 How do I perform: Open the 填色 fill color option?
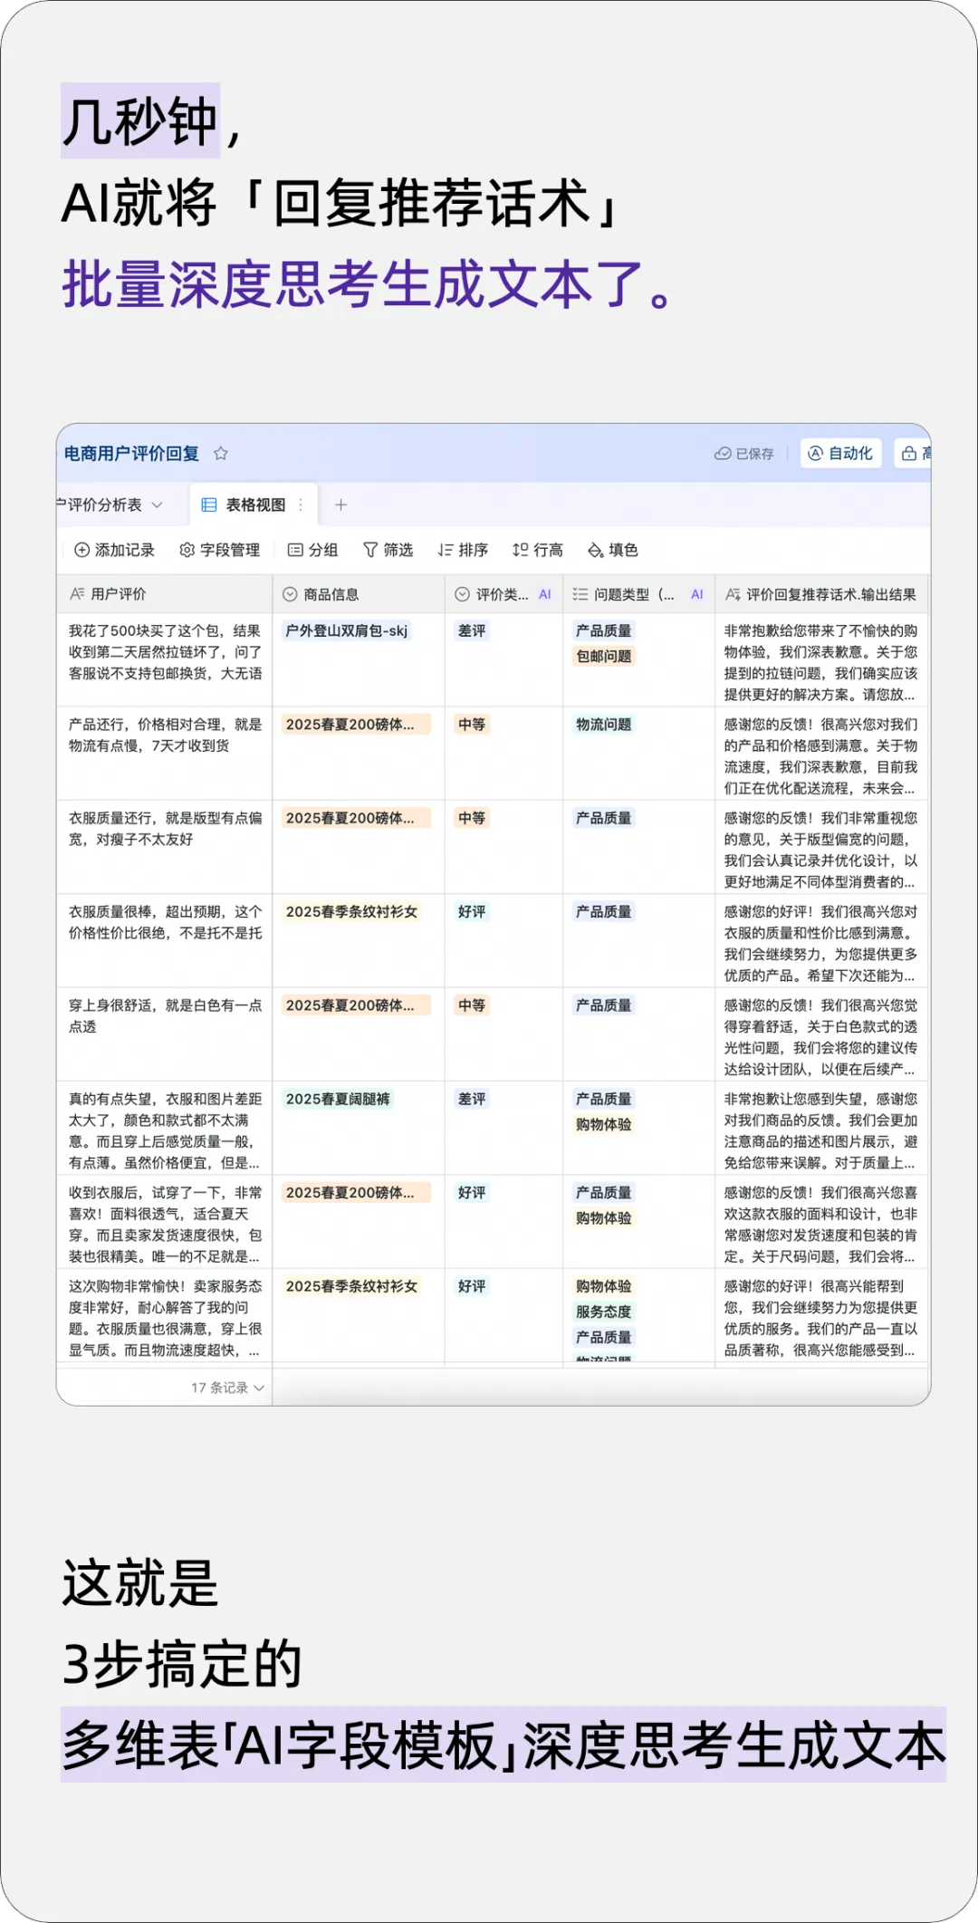tap(613, 550)
